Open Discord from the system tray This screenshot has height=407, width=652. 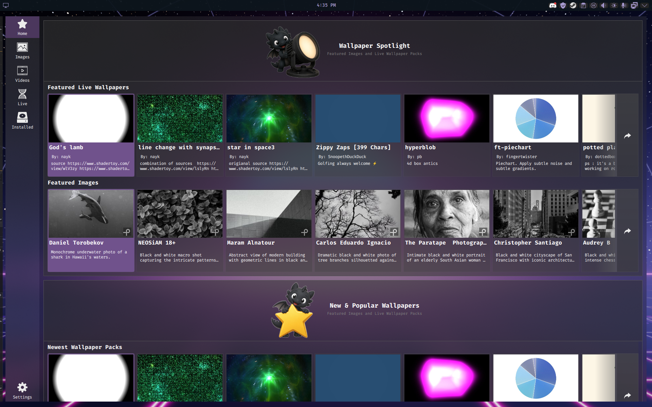553,5
